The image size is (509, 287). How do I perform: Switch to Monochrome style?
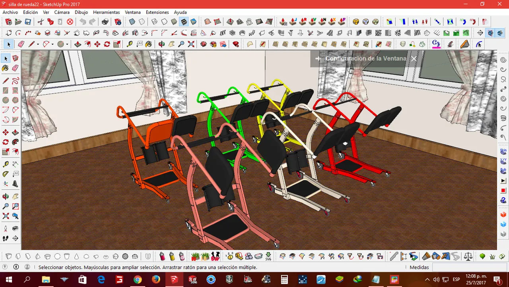click(194, 22)
